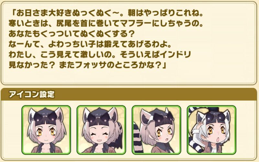Select the white-haired chibi character icon

coord(212,130)
